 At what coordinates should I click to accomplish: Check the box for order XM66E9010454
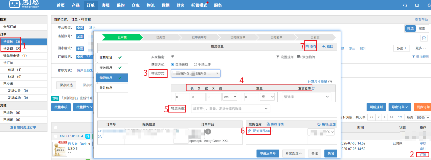(x=56, y=136)
